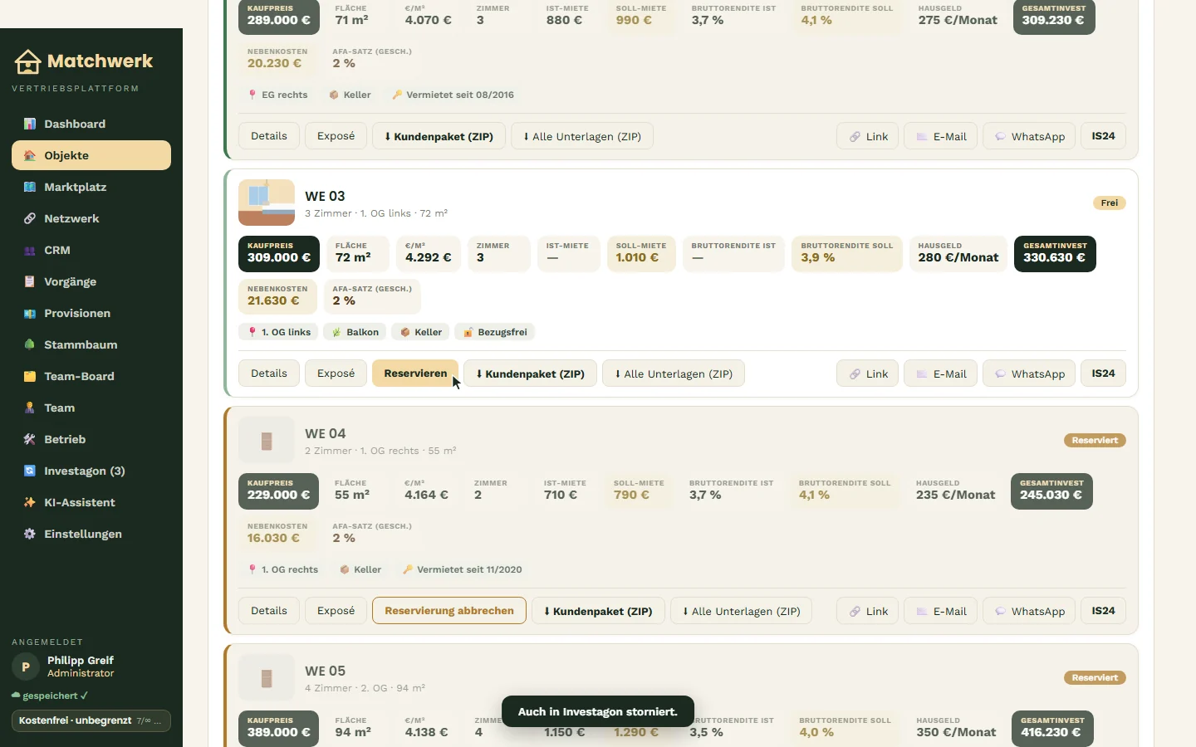Click the WE 03 room thumbnail

pyautogui.click(x=267, y=203)
